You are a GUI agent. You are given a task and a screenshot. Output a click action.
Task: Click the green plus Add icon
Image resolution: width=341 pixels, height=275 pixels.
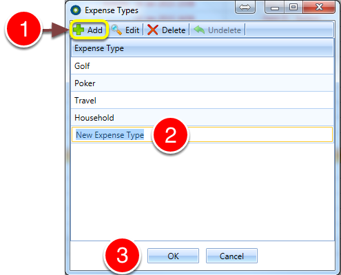79,30
